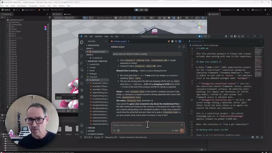Open VS Code Selection menu
The width and height of the screenshot is (272, 153).
pos(98,37)
